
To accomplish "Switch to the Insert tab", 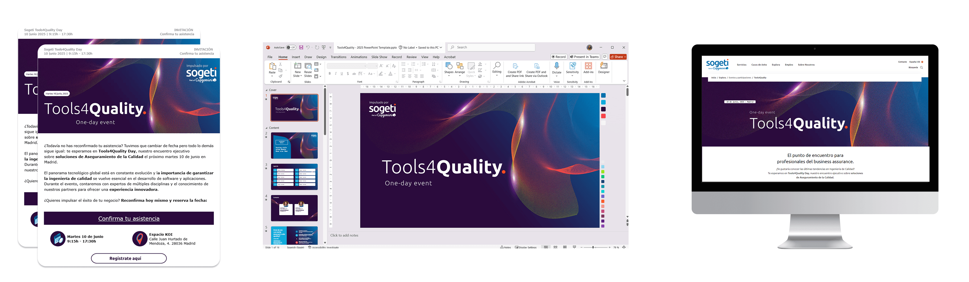I will (296, 57).
